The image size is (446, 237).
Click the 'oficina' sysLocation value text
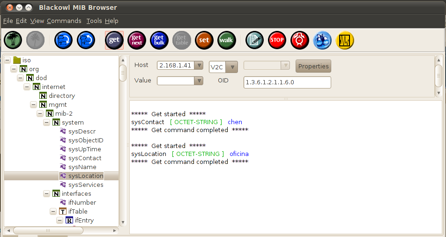tap(239, 154)
